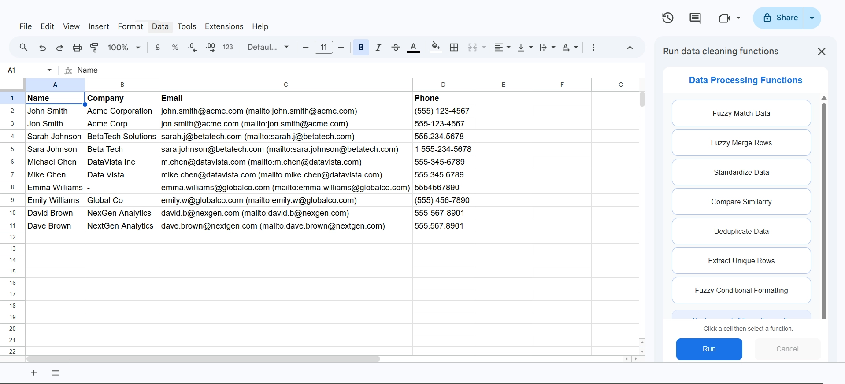
Task: Click the video call camera icon
Action: pos(725,18)
